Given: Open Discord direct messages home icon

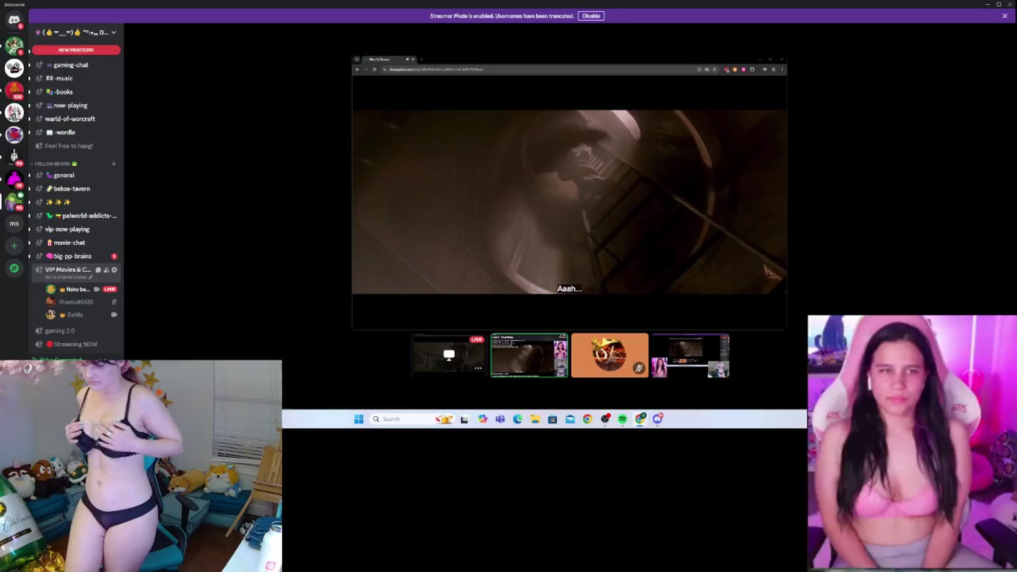Looking at the screenshot, I should pos(14,20).
